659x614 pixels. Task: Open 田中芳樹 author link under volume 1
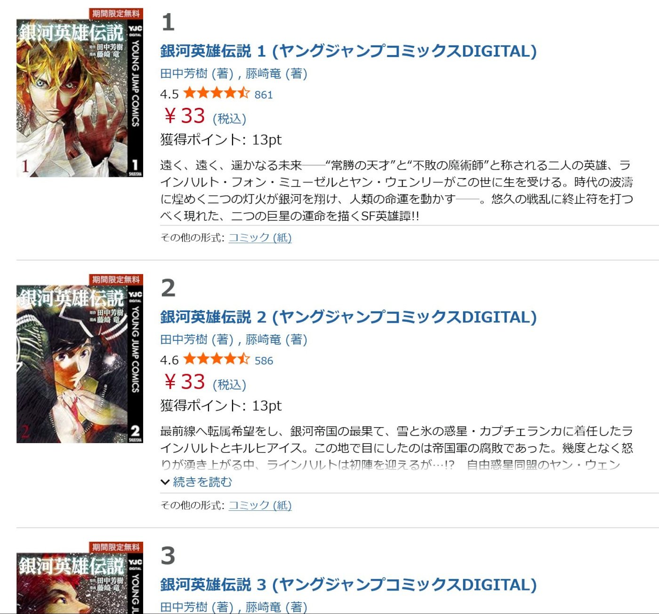pyautogui.click(x=184, y=74)
